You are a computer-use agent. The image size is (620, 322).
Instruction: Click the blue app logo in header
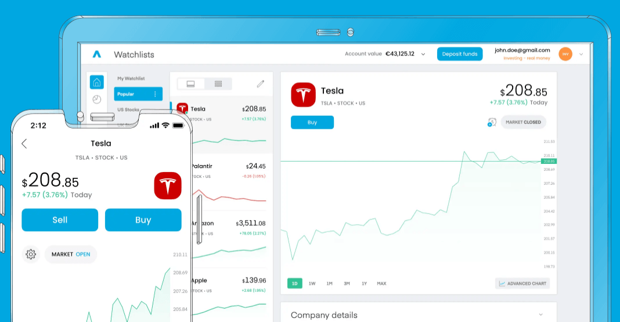tap(96, 54)
